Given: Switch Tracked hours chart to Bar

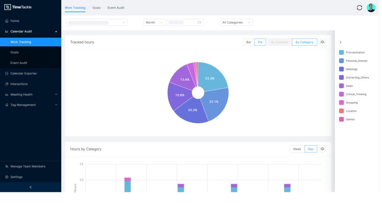Looking at the screenshot, I should [x=248, y=42].
